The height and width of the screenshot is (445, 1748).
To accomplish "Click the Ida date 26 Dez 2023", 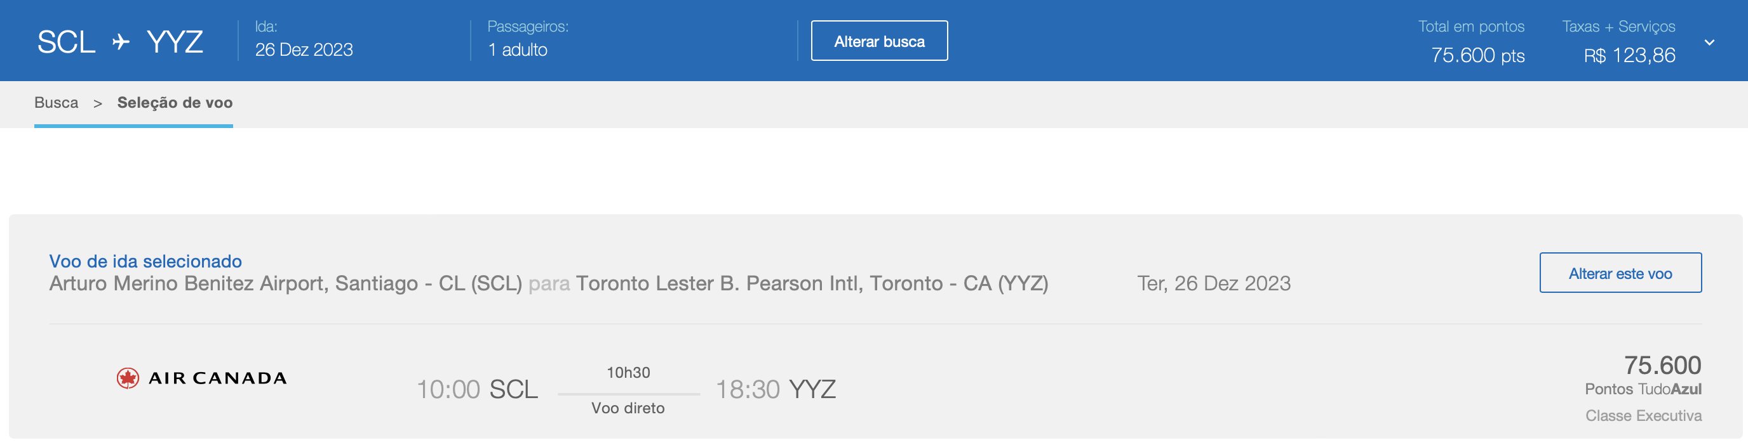I will [304, 49].
